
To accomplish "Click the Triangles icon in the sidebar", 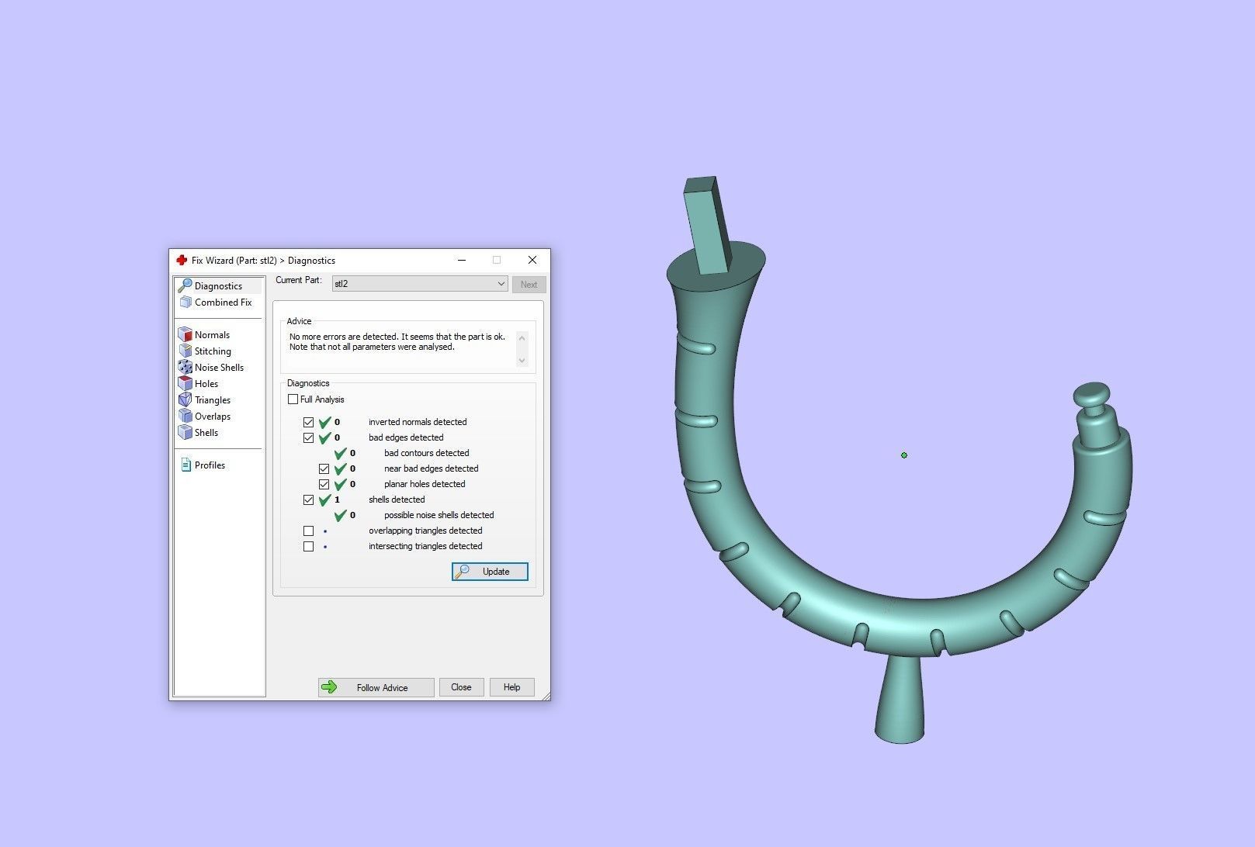I will 185,399.
